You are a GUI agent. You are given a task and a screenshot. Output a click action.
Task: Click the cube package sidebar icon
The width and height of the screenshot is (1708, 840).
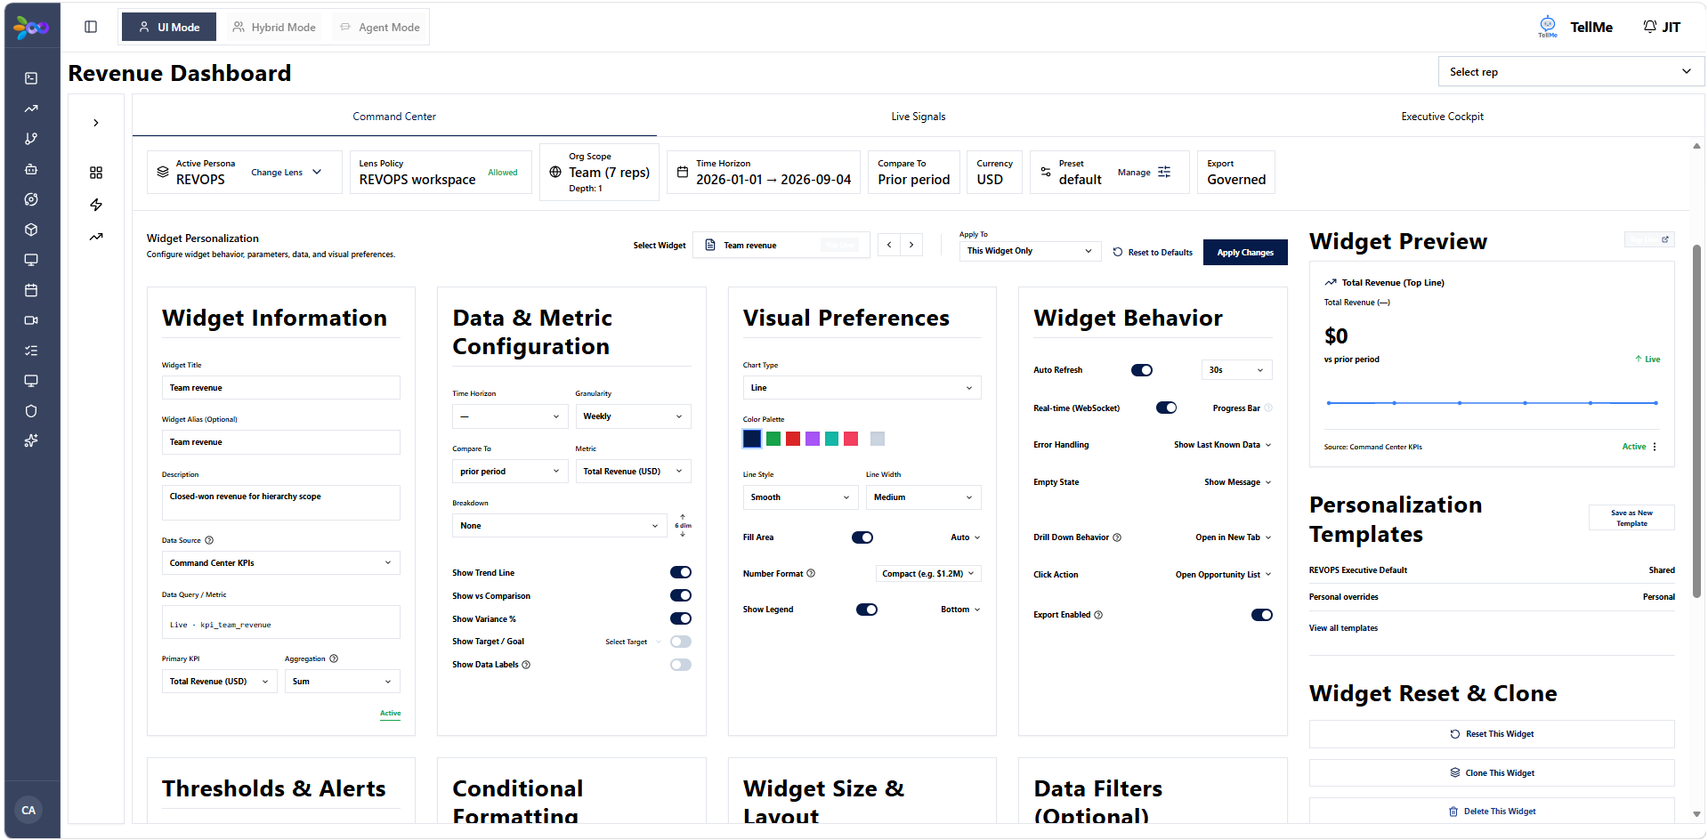tap(31, 230)
